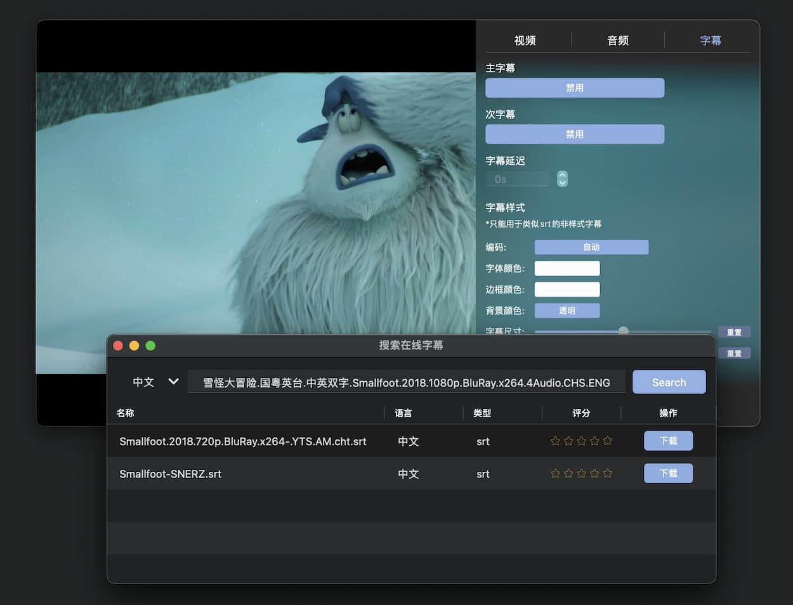Select the Smallfoot-SNERZ.srt row

coord(411,474)
